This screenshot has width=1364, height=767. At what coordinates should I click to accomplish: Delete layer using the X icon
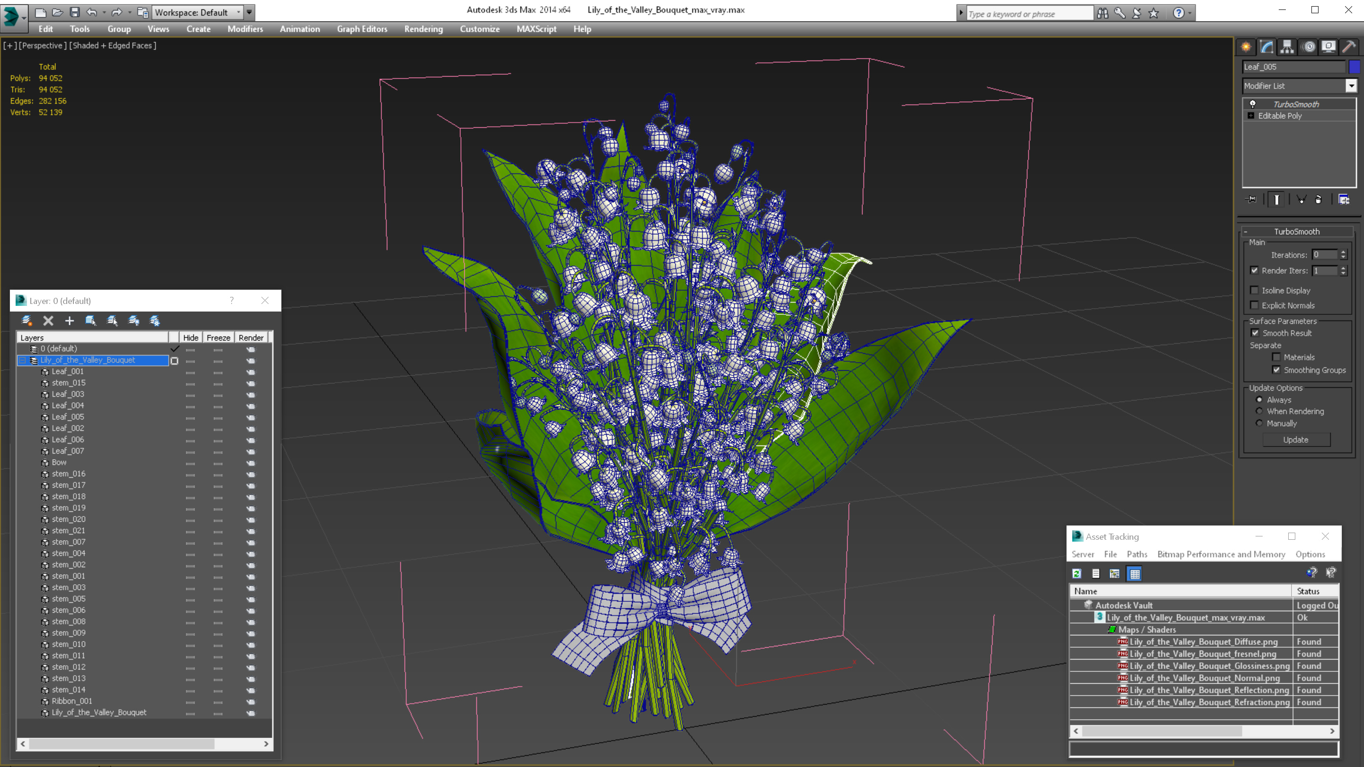tap(48, 320)
